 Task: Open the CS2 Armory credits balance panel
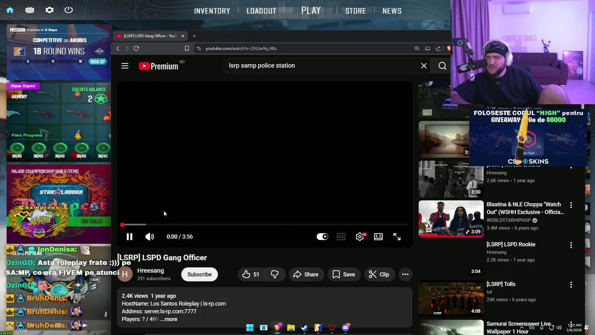coord(59,122)
